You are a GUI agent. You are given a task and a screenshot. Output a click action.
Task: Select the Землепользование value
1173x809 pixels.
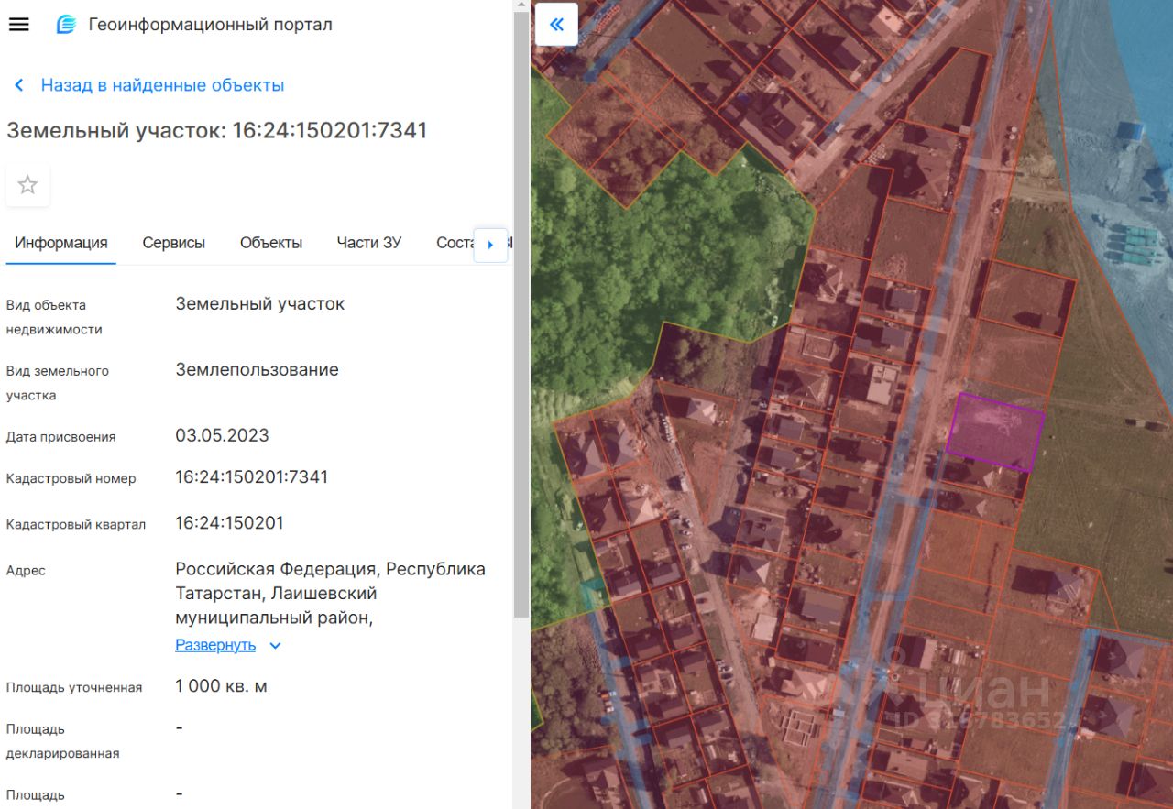click(258, 370)
